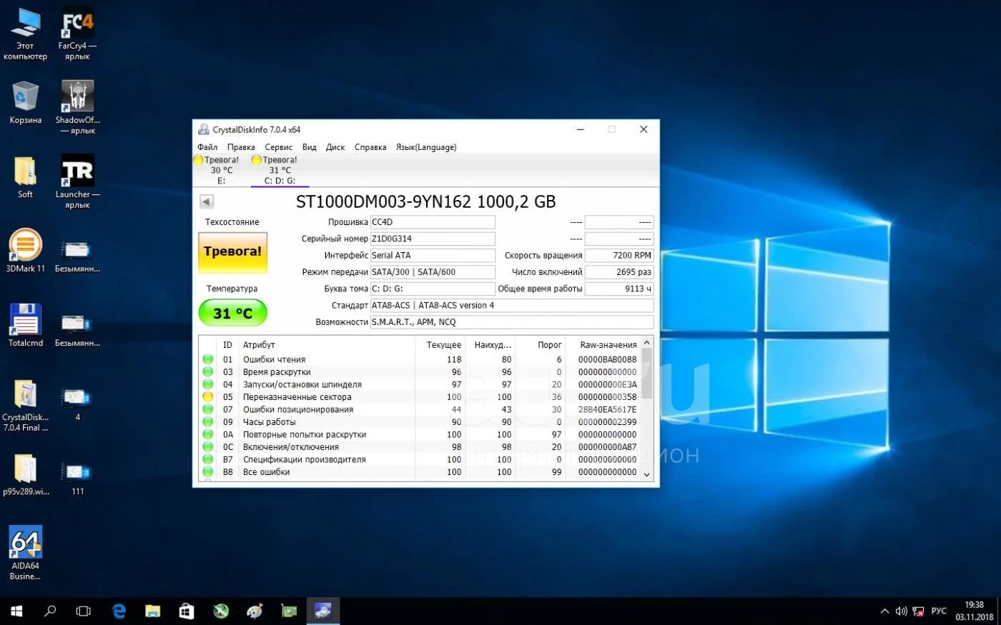The image size is (1001, 625).
Task: Click the Windows Start button
Action: 16,611
